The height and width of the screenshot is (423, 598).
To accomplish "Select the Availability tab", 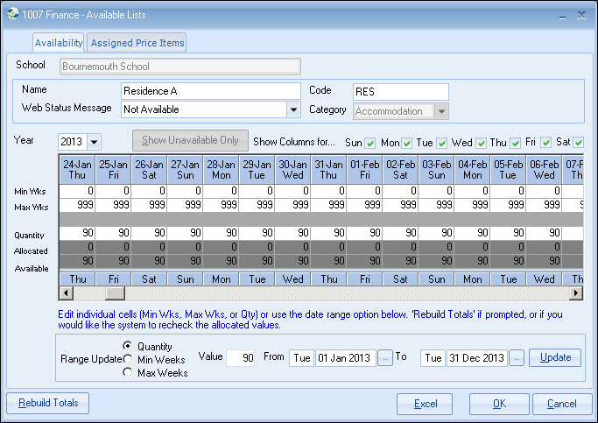I will 58,43.
